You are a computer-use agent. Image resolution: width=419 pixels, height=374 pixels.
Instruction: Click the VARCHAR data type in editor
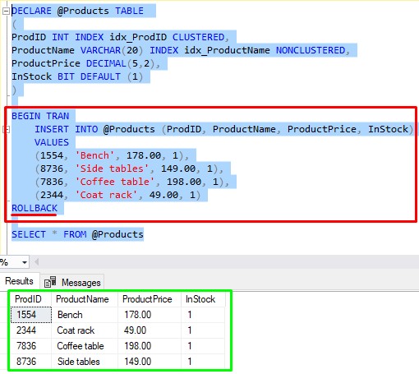[x=100, y=50]
